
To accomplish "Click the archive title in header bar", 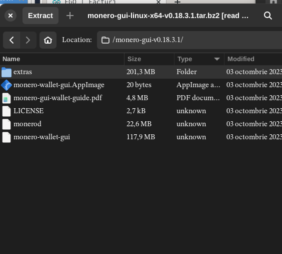I will click(x=168, y=16).
